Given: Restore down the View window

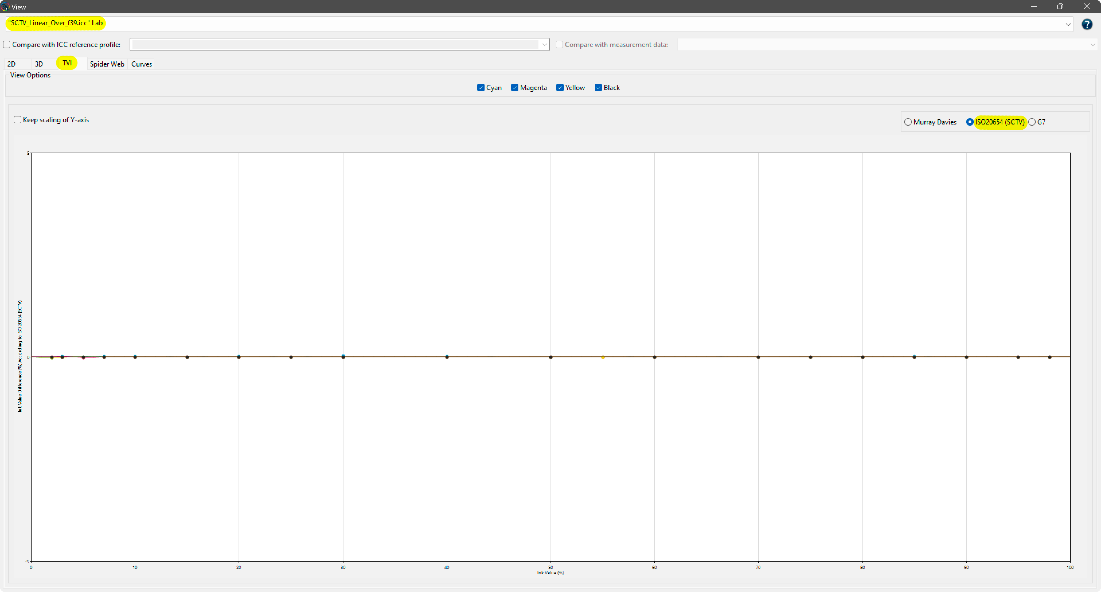Looking at the screenshot, I should [1060, 6].
